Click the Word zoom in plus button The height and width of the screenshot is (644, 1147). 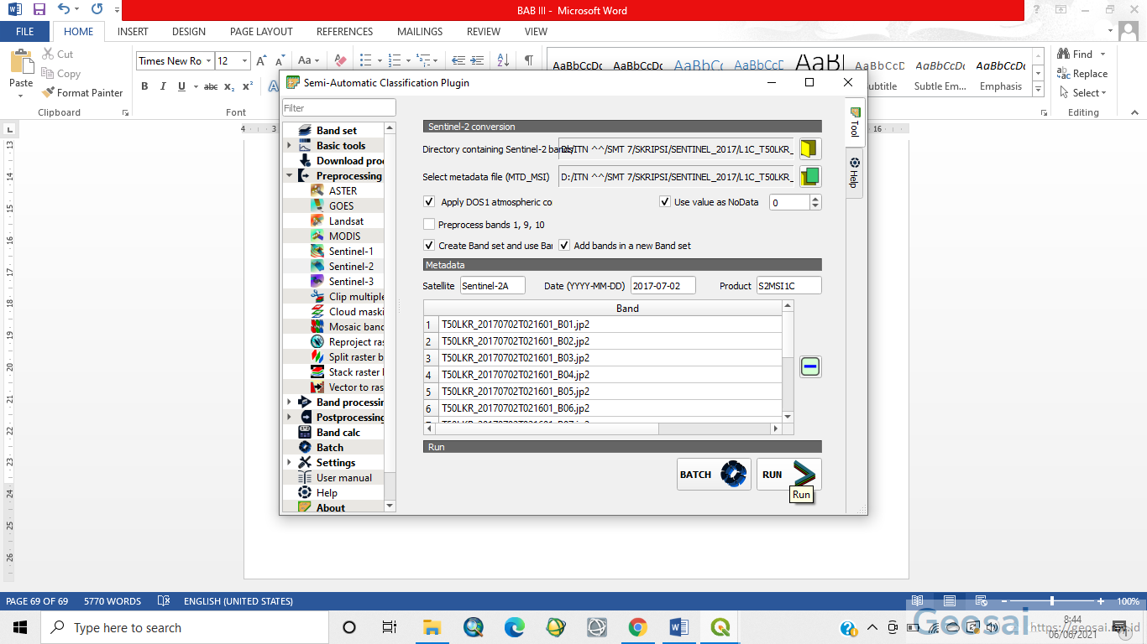(x=1101, y=601)
